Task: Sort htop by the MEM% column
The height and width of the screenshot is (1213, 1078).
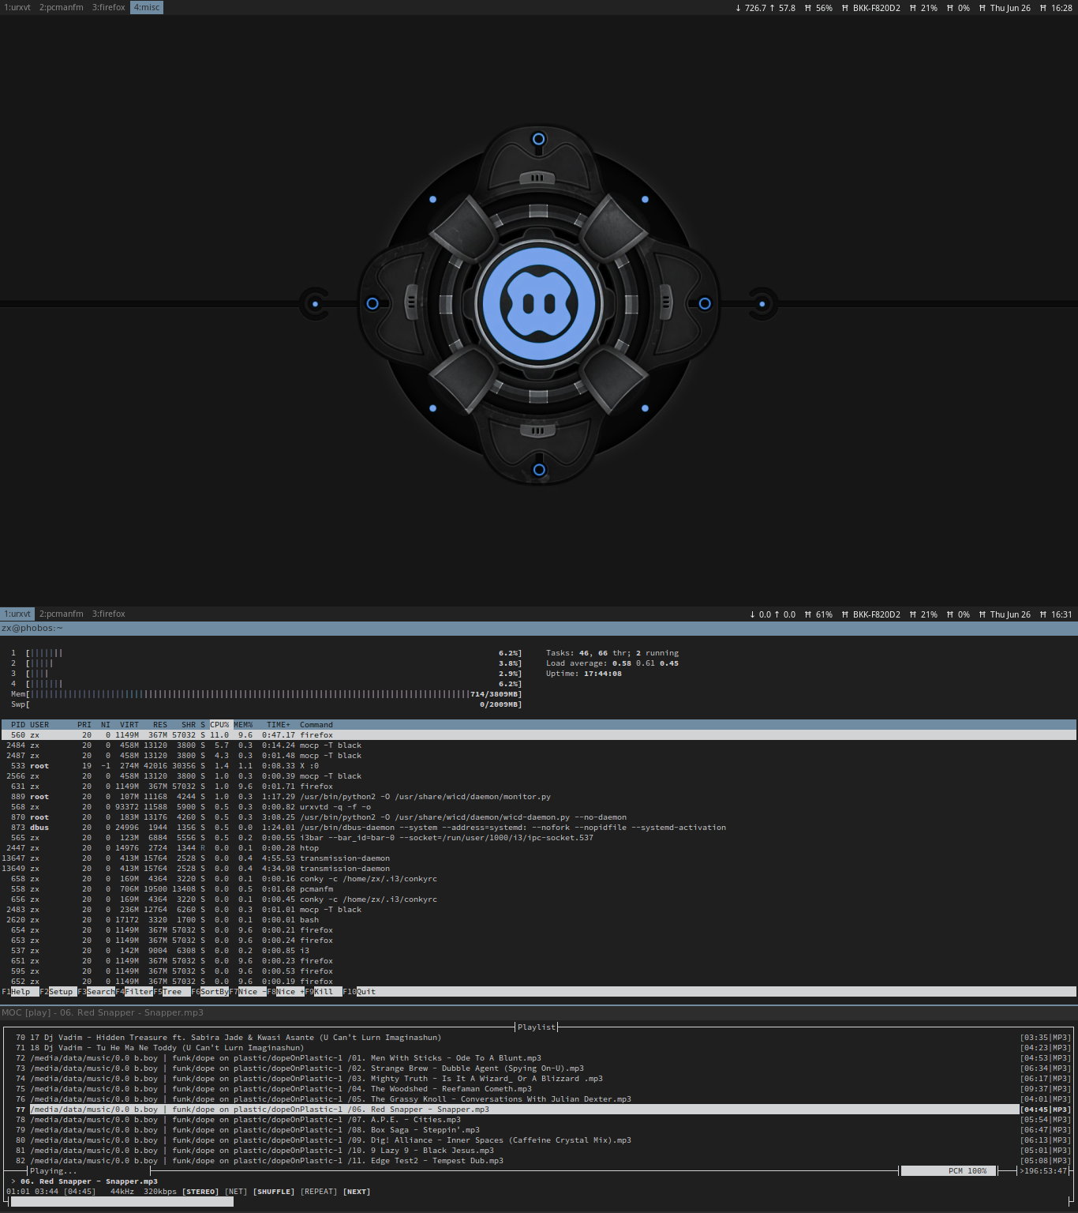Action: click(x=243, y=724)
